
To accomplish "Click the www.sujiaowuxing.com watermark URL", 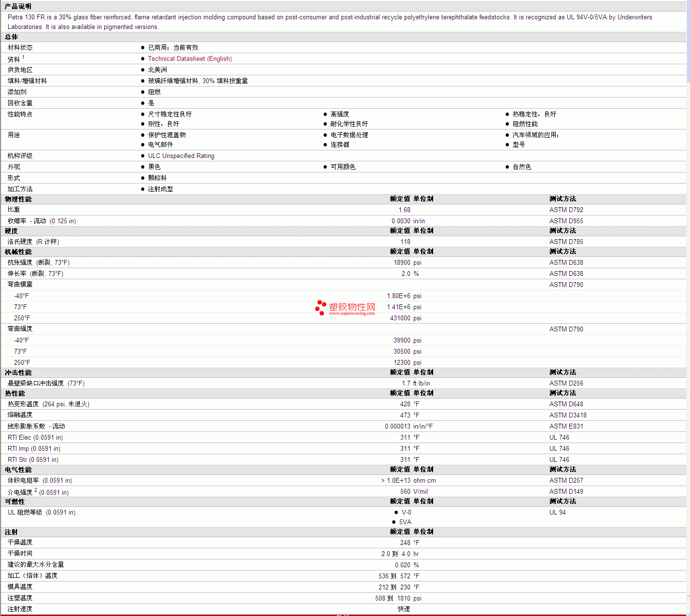I will [x=352, y=314].
